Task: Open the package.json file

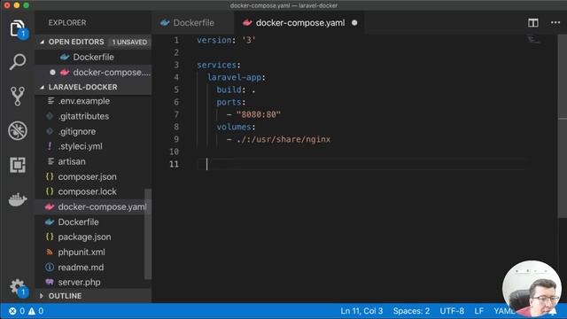Action: tap(84, 237)
